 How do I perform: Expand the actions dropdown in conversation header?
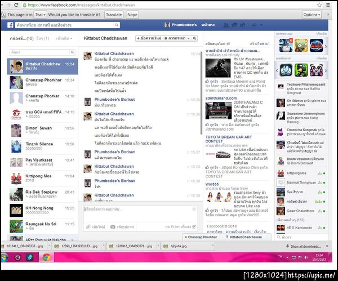coord(177,38)
